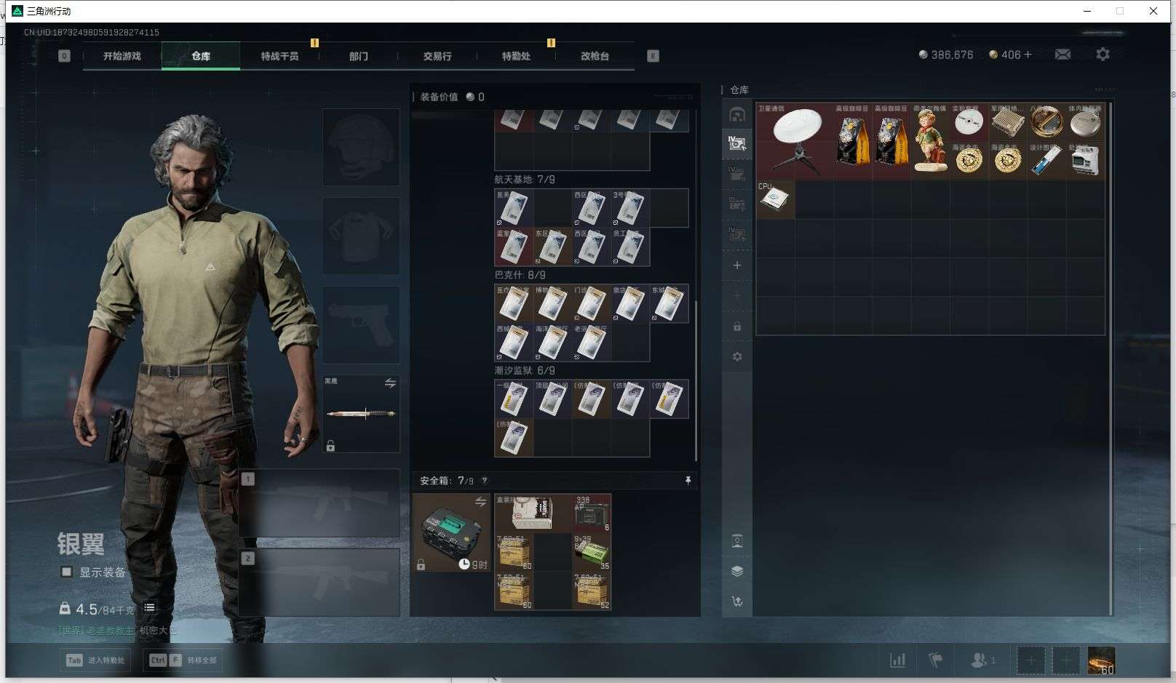Click the E next-tab key icon
This screenshot has height=683, width=1176.
(x=653, y=56)
